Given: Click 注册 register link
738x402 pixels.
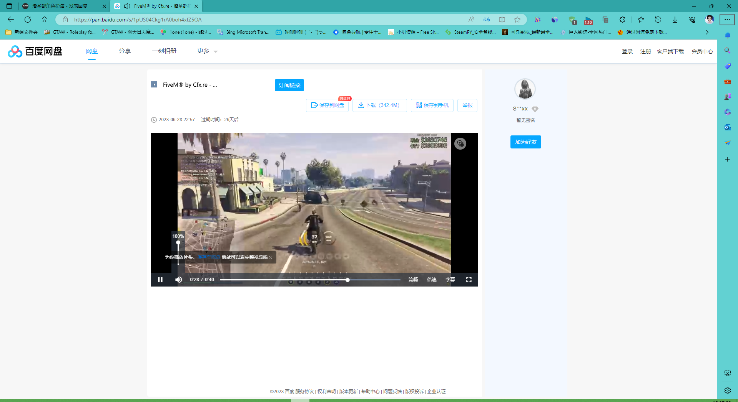Looking at the screenshot, I should (646, 51).
